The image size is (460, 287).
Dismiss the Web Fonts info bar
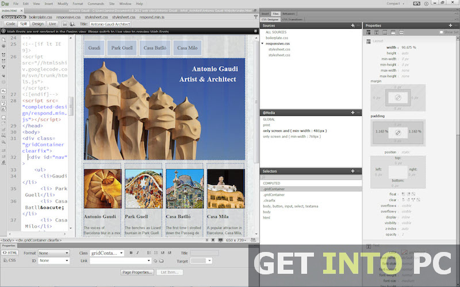coord(255,31)
